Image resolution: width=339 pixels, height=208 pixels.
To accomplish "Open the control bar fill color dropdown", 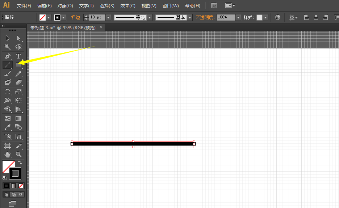I will [49, 17].
